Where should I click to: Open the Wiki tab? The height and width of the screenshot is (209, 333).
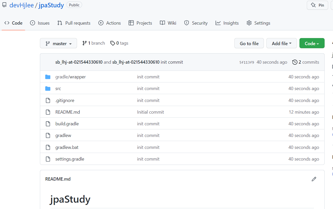click(x=168, y=23)
